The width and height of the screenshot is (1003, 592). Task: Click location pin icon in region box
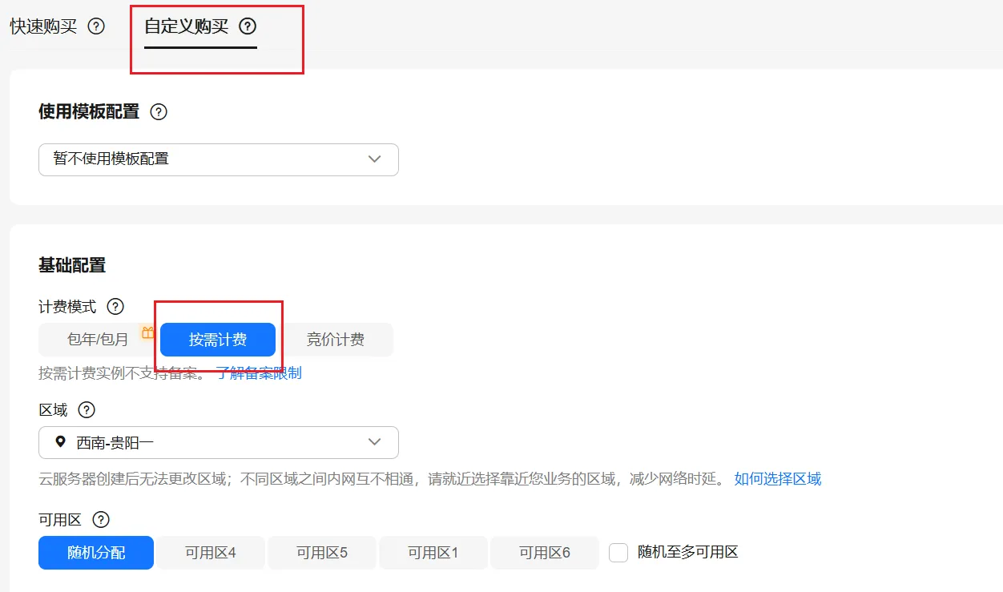click(x=60, y=442)
